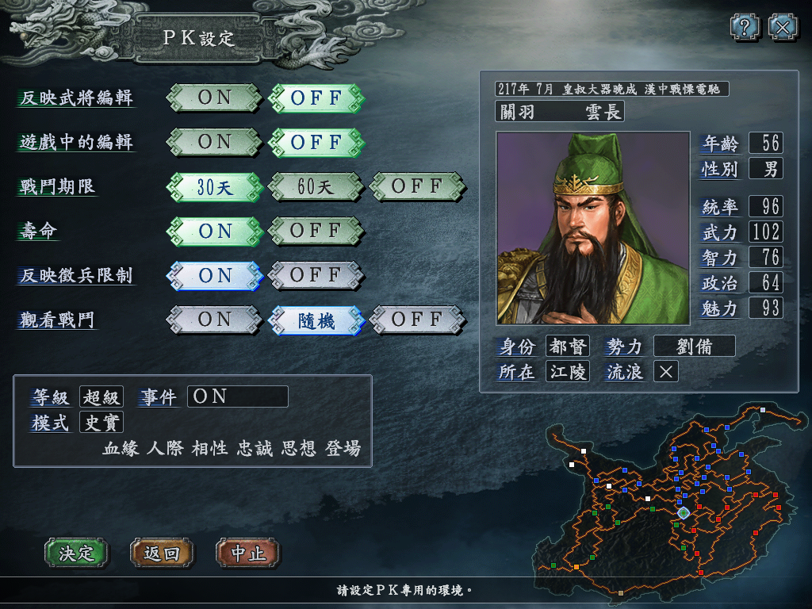Click the 超級 difficulty level box
The image size is (812, 609).
click(101, 397)
